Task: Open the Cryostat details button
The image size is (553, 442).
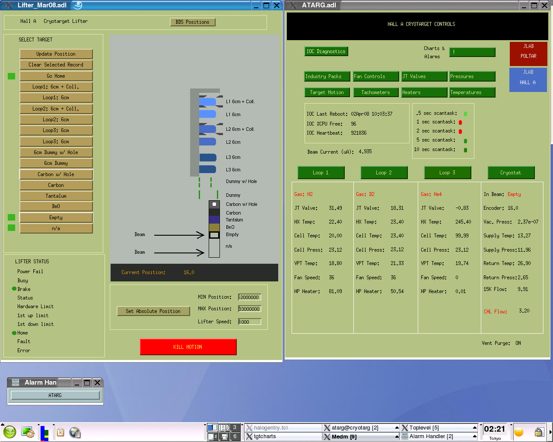Action: pyautogui.click(x=511, y=173)
